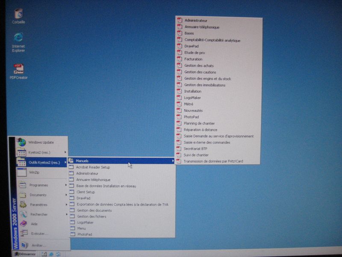Click the Aide book icon
This screenshot has height=257, width=342.
(x=24, y=224)
